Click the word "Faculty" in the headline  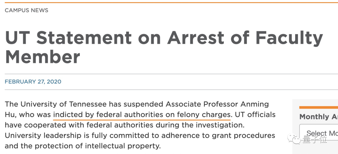[x=289, y=38]
